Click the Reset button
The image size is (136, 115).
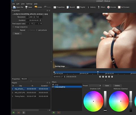pos(17,34)
